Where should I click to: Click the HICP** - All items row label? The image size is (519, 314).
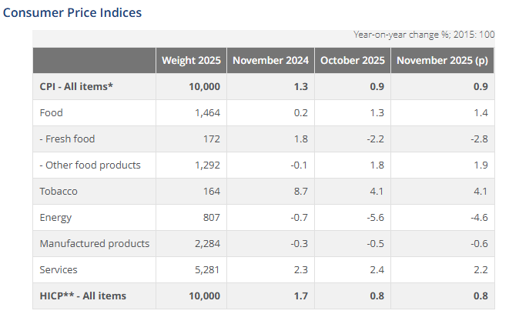(x=82, y=296)
